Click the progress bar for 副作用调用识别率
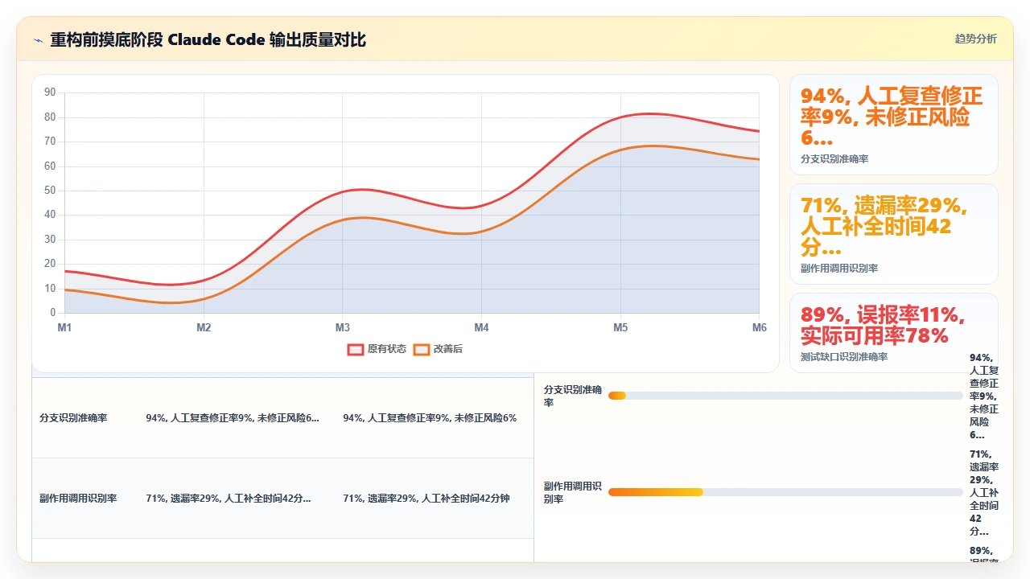This screenshot has width=1030, height=579. pos(785,492)
